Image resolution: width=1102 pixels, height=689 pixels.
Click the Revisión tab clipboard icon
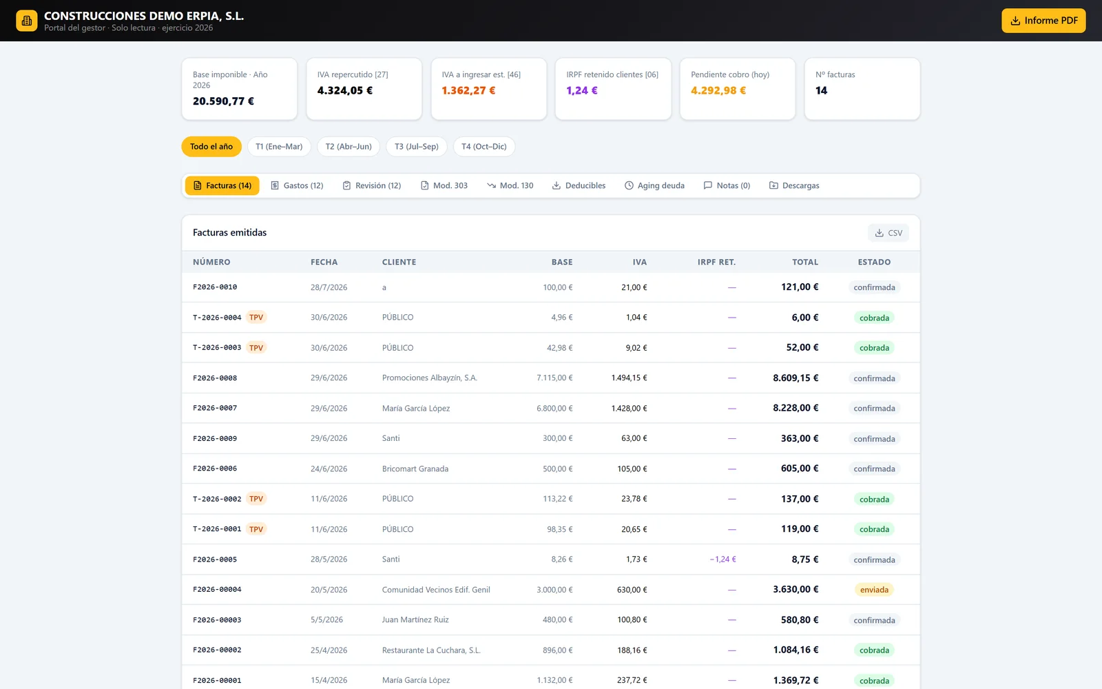[347, 185]
